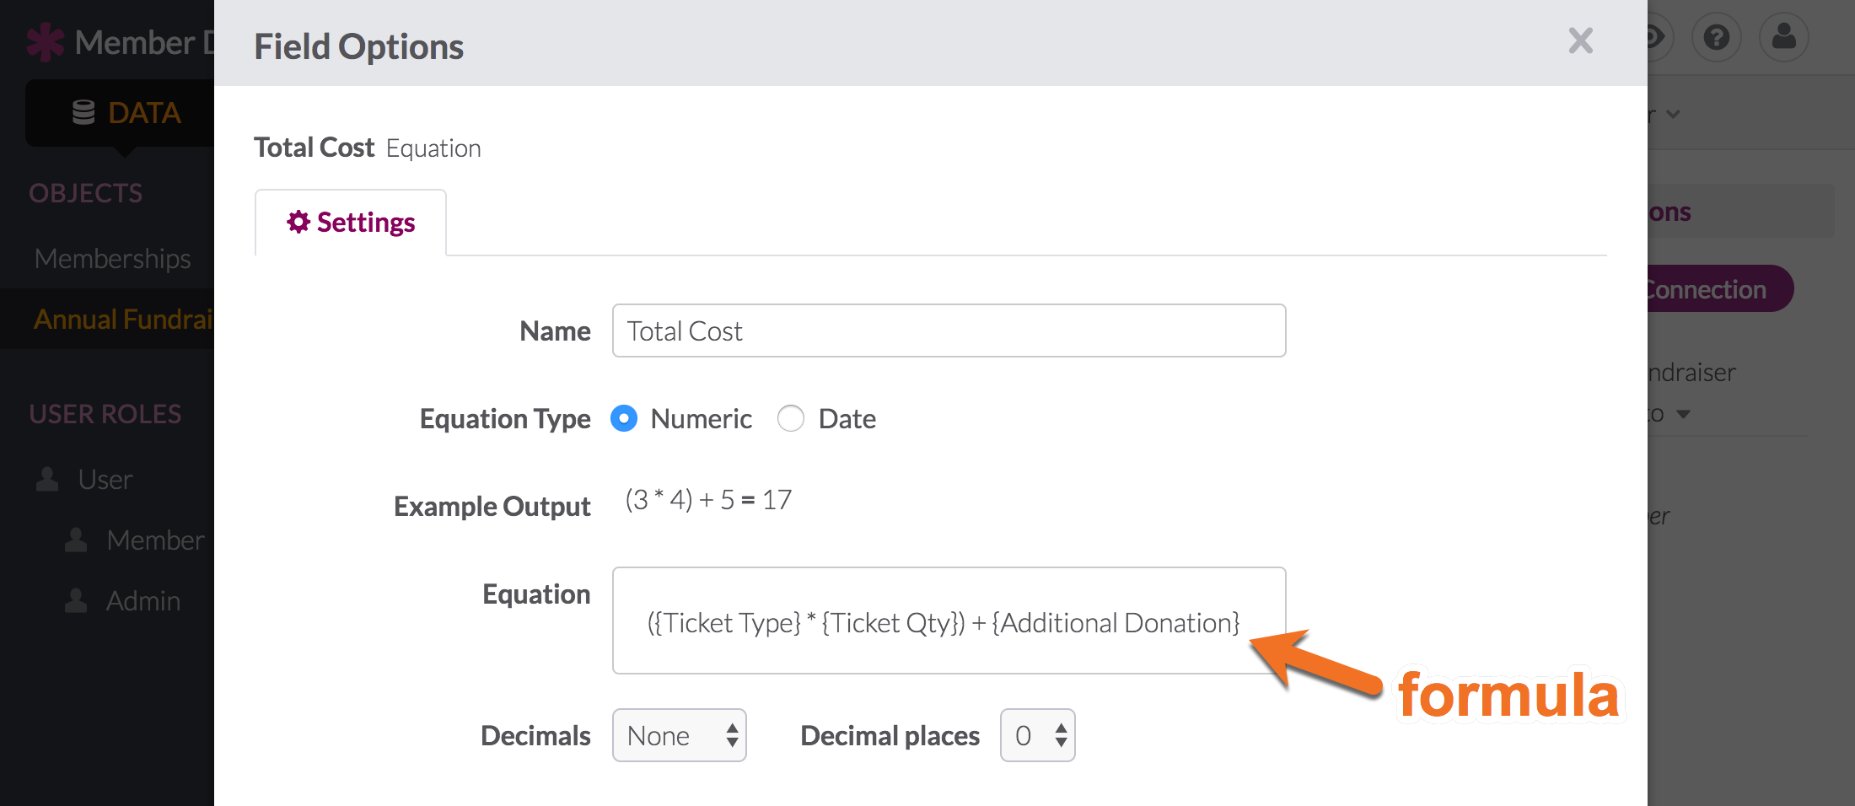Screen dimensions: 1855x806
Task: Open the DATA section tab
Action: 126,112
